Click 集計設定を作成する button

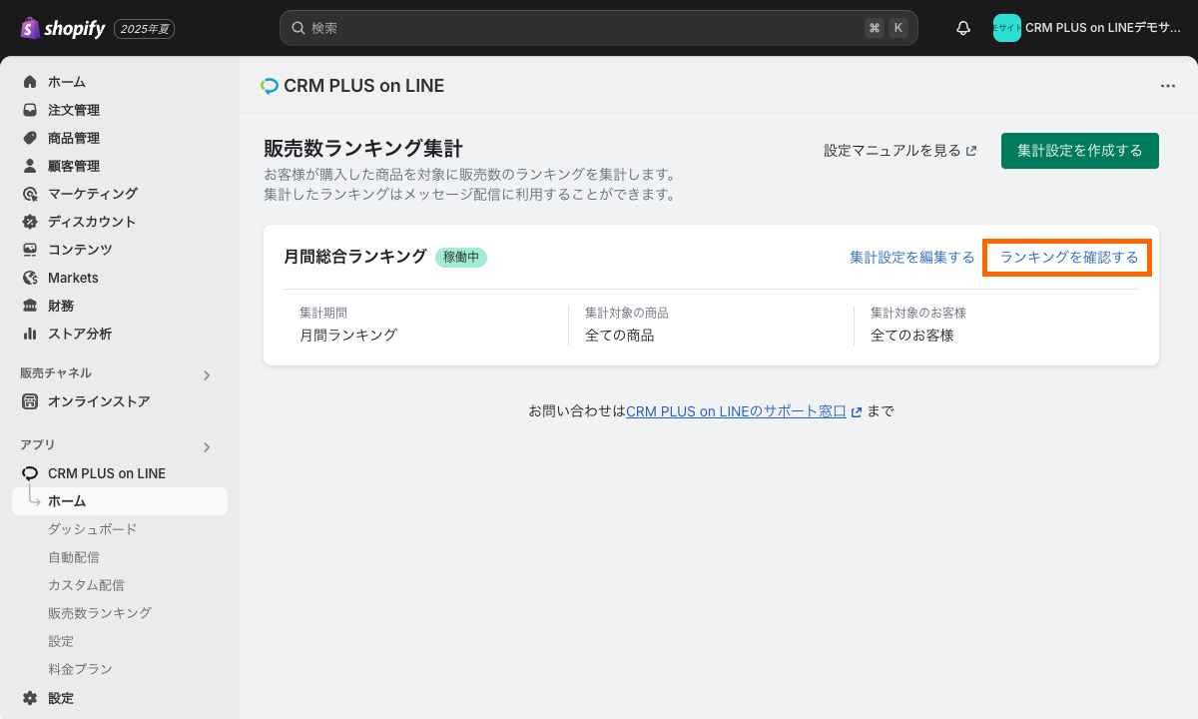point(1080,151)
